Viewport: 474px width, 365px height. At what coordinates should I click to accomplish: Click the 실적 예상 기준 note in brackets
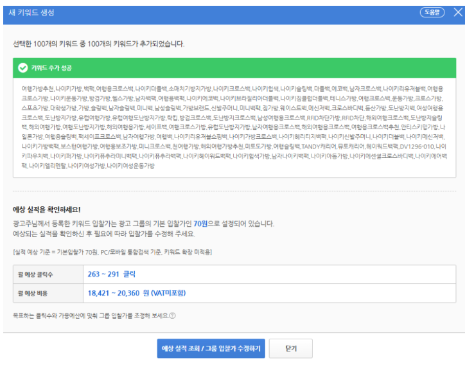coord(112,251)
